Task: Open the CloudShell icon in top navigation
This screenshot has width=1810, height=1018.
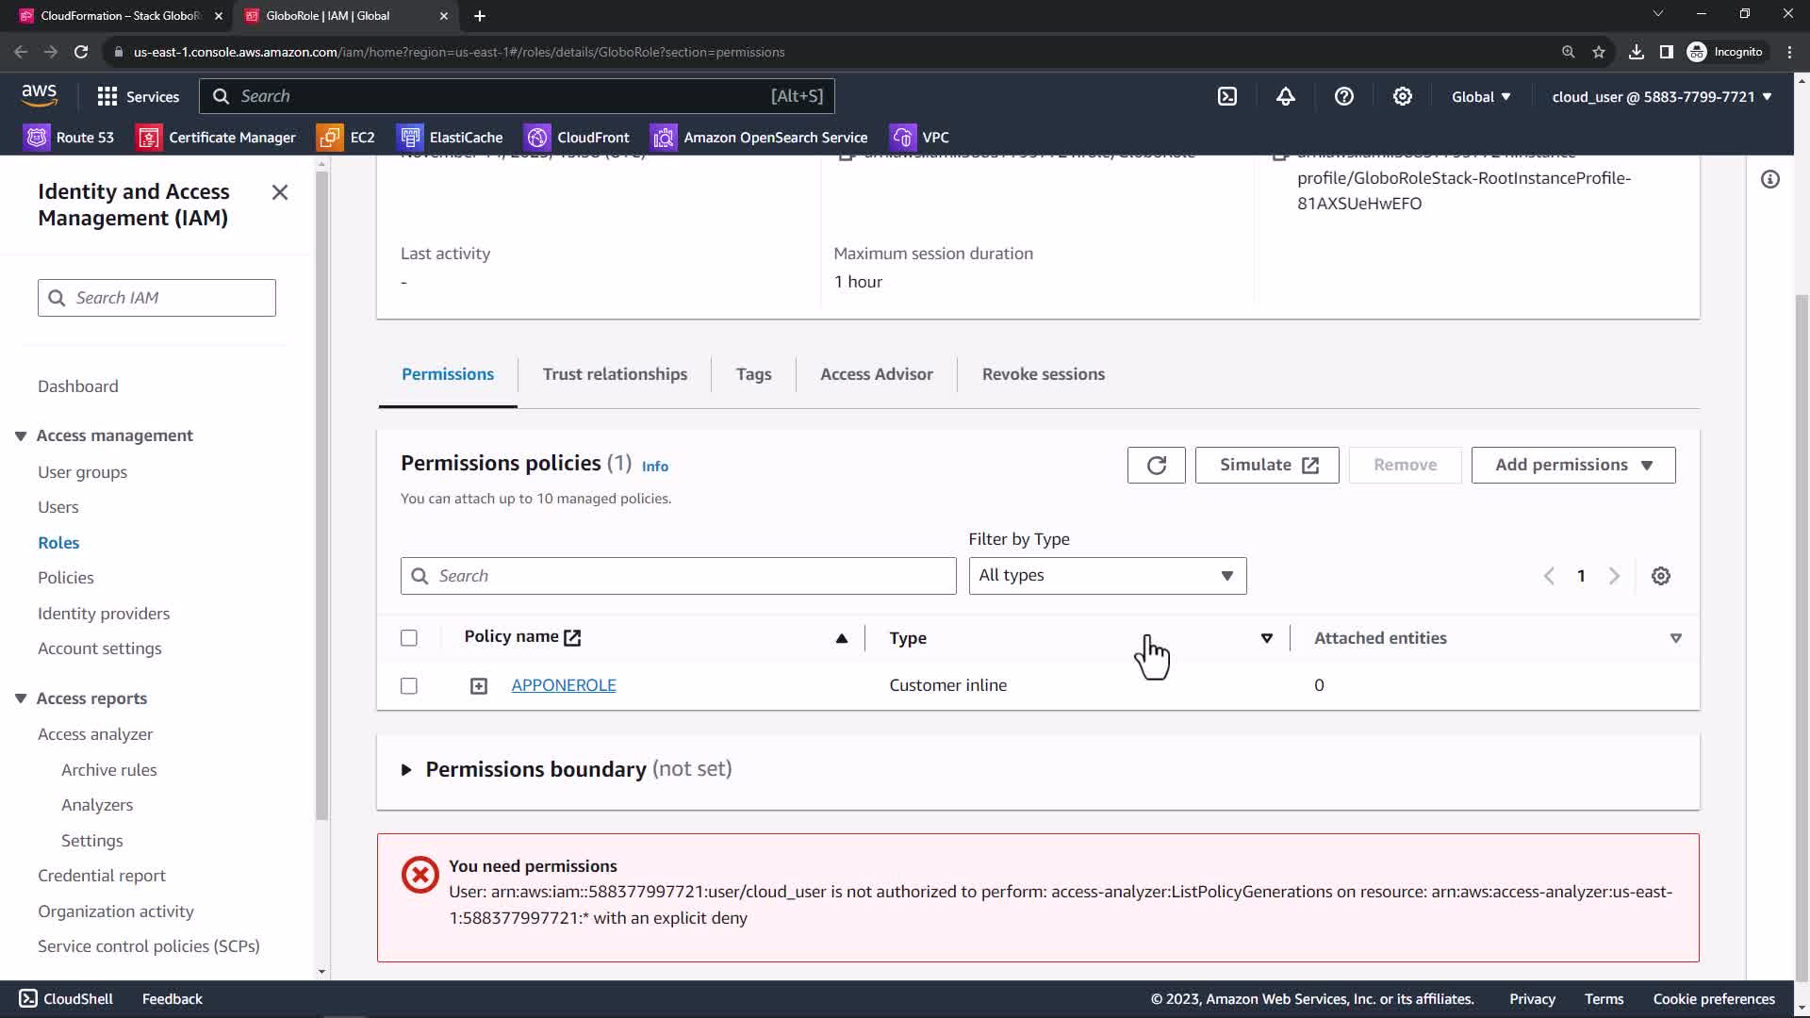Action: (1227, 96)
